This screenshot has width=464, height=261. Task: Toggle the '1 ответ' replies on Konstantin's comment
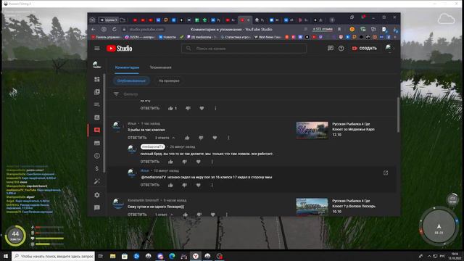[165, 215]
